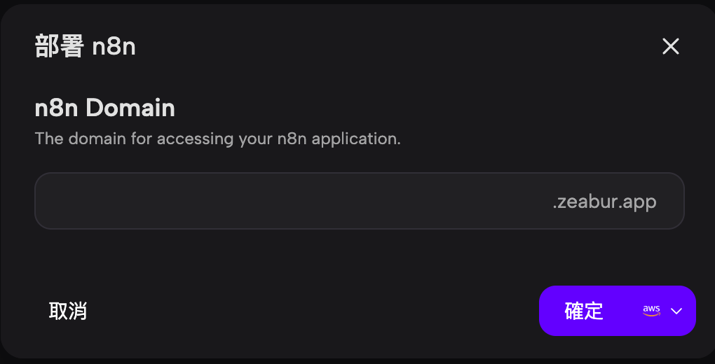Image resolution: width=715 pixels, height=364 pixels.
Task: Click the word 確定 on the purple button
Action: (584, 311)
